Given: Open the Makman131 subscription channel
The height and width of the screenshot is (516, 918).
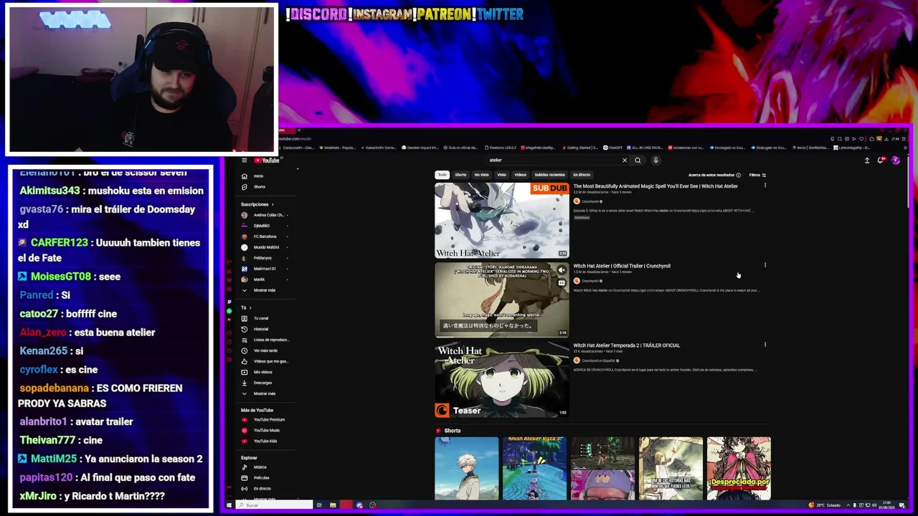Looking at the screenshot, I should point(265,269).
